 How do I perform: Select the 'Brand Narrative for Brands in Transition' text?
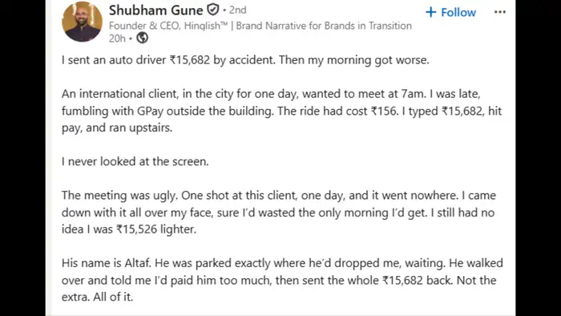point(324,26)
